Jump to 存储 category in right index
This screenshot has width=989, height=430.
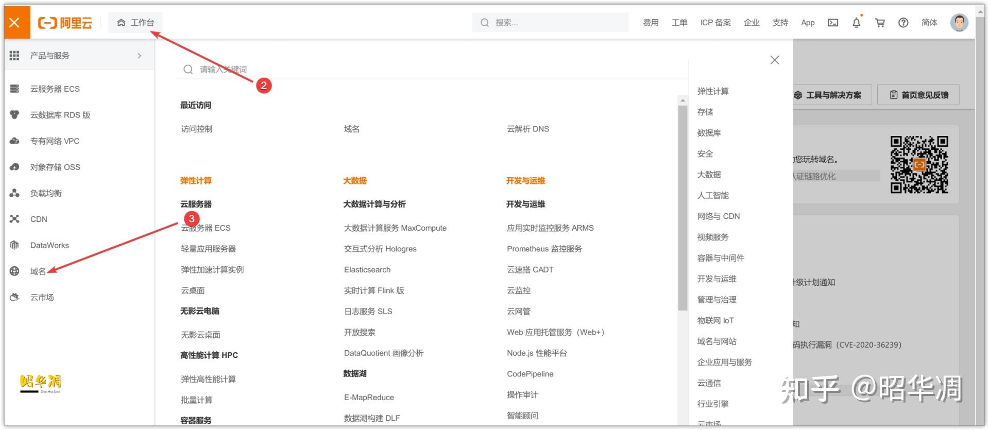click(705, 112)
